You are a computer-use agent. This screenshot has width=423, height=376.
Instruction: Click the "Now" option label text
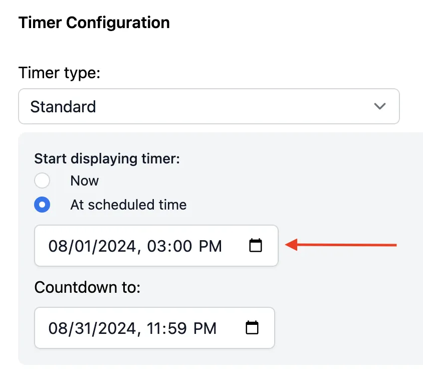point(84,180)
